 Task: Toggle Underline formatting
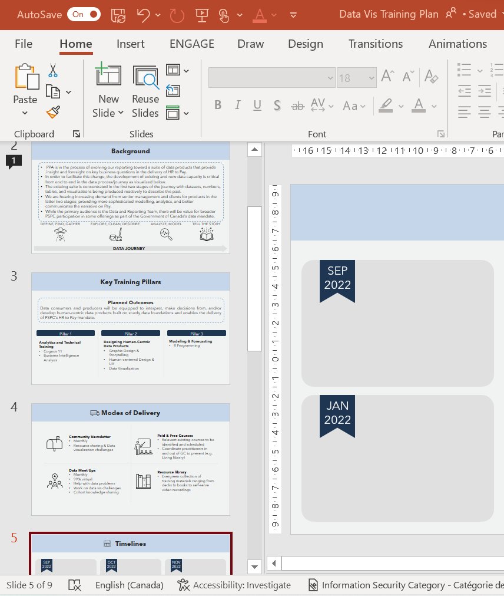coord(257,106)
